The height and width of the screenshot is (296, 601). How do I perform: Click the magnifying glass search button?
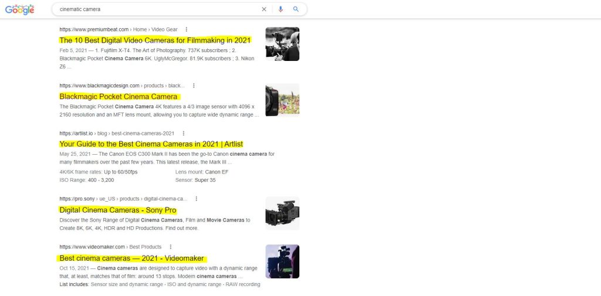[x=296, y=9]
